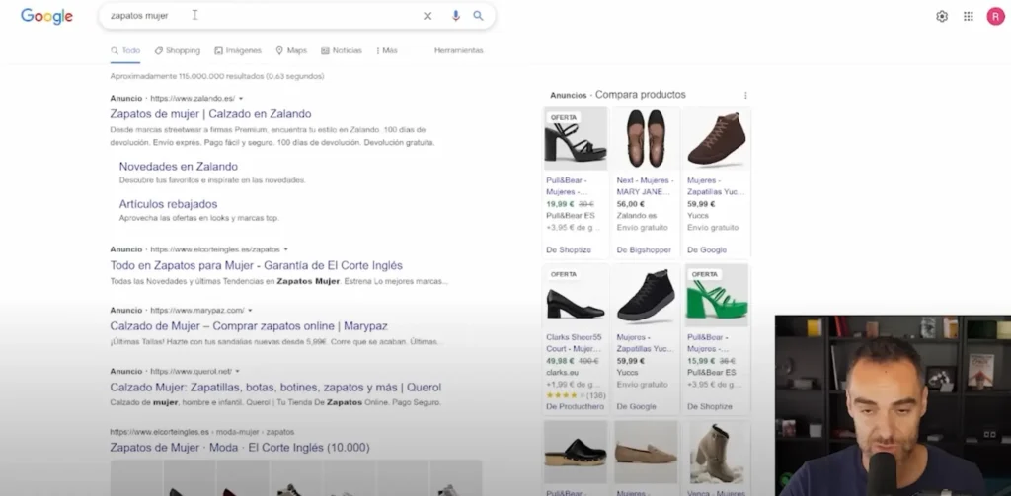The width and height of the screenshot is (1011, 496).
Task: Open the Zapatos de mujer Zalando result
Action: pyautogui.click(x=210, y=114)
